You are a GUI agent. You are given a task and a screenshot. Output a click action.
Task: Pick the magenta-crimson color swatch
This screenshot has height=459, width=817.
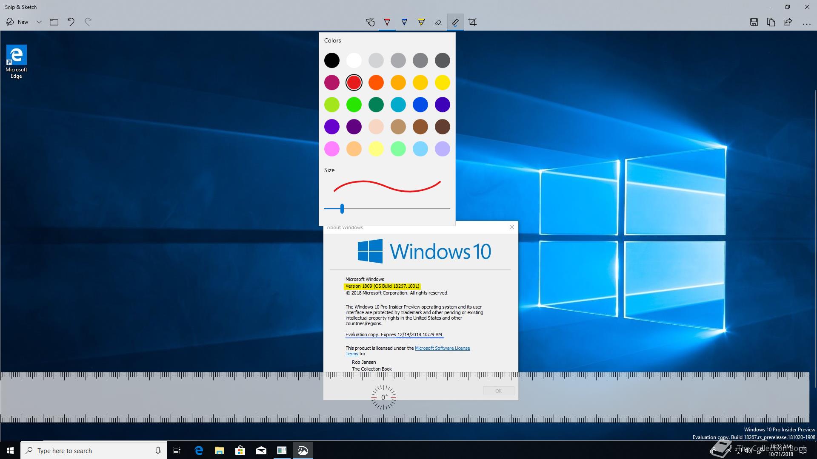coord(332,82)
